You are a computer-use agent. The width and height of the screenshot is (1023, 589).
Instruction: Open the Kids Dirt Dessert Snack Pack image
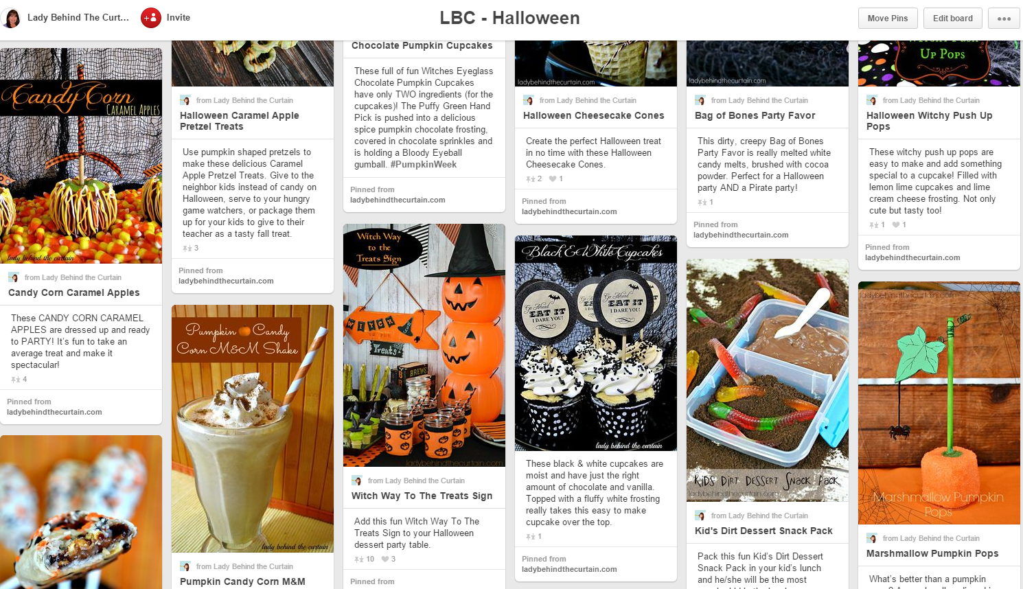coord(768,380)
